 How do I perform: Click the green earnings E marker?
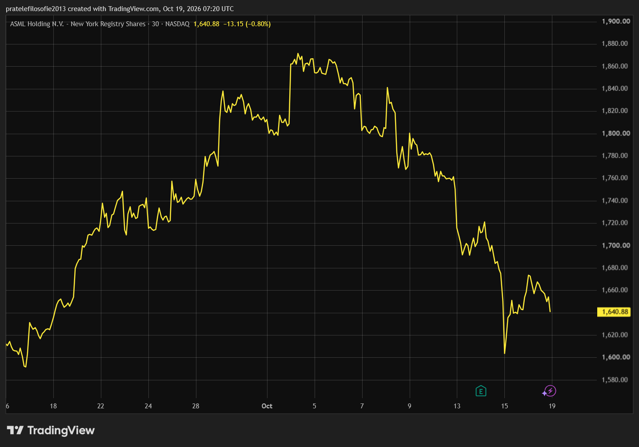(481, 391)
